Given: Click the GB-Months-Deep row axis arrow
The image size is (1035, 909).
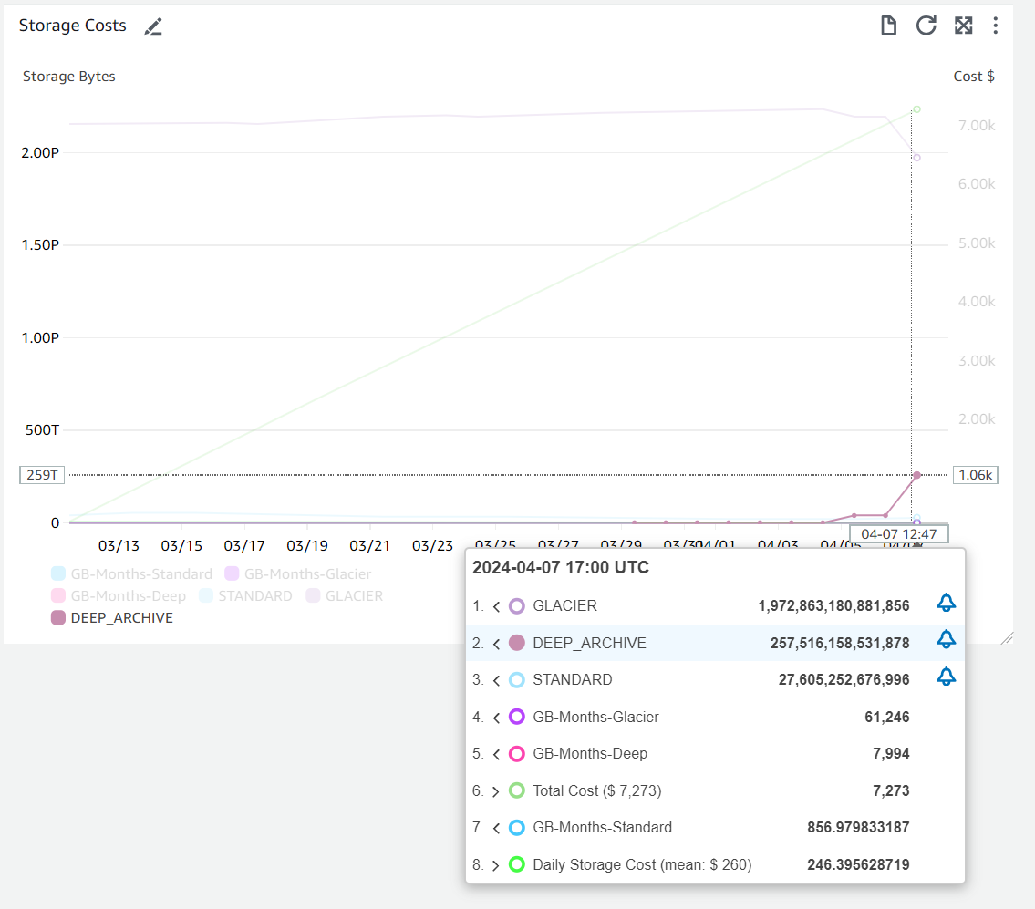Looking at the screenshot, I should coord(496,754).
